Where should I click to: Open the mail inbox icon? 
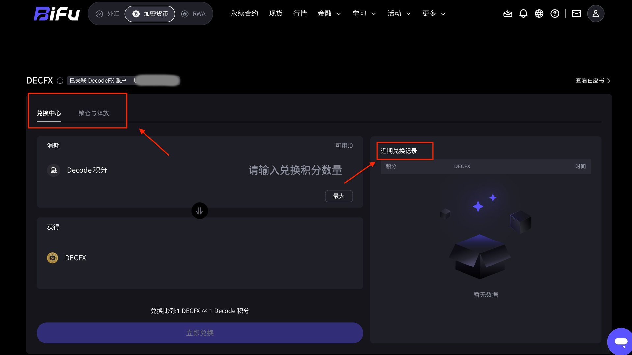click(x=577, y=13)
